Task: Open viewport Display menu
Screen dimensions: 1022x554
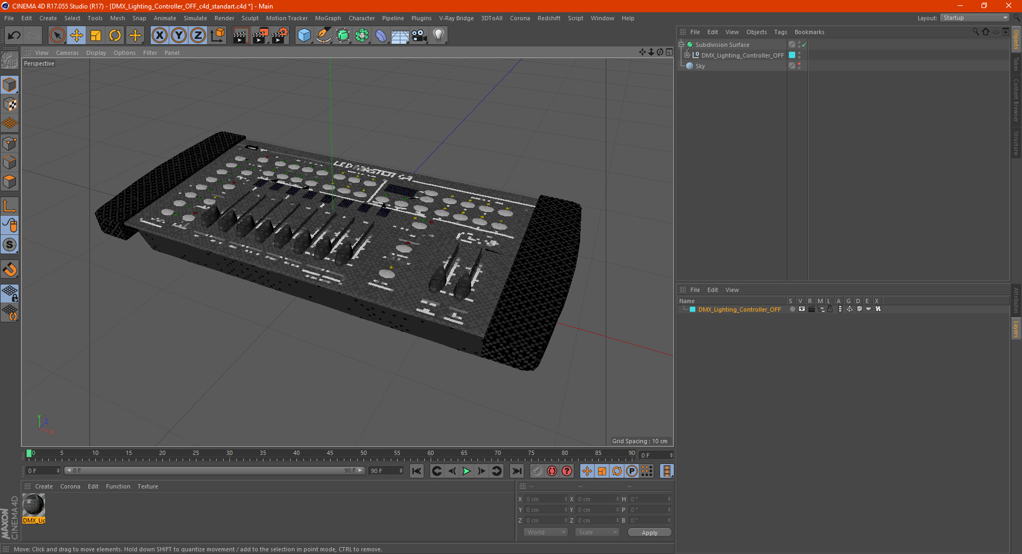Action: click(96, 53)
